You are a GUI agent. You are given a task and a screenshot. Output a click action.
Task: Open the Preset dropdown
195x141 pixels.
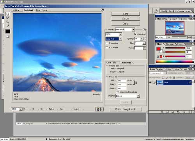133,30
